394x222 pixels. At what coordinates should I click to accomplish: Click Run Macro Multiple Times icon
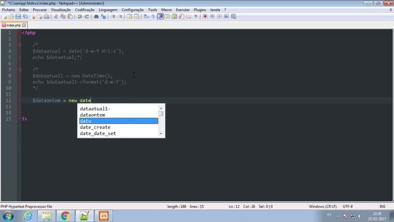(227, 17)
